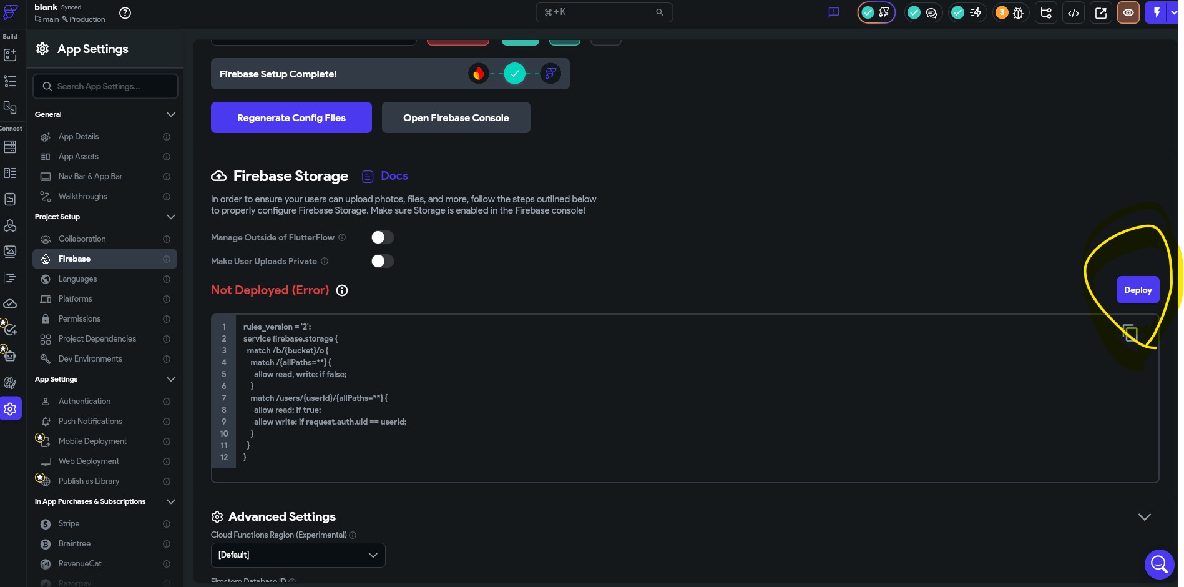Open Braintree settings
The height and width of the screenshot is (587, 1184).
pos(105,544)
